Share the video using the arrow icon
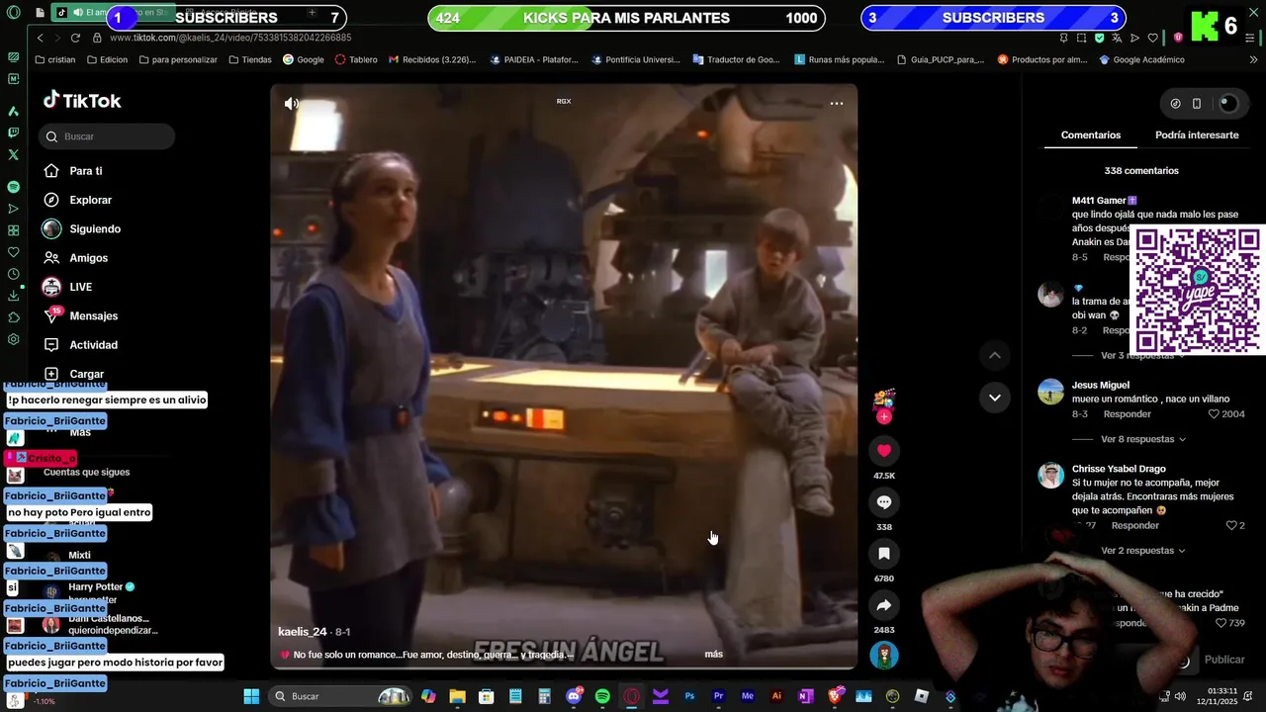Image resolution: width=1266 pixels, height=712 pixels. pos(884,605)
